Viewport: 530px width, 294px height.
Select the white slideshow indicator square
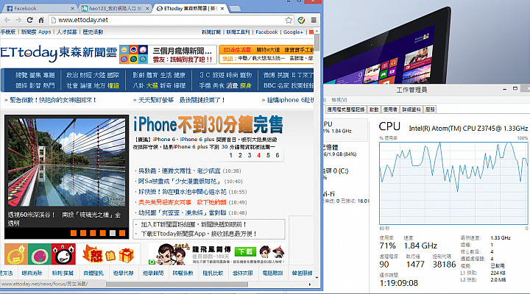tap(113, 233)
